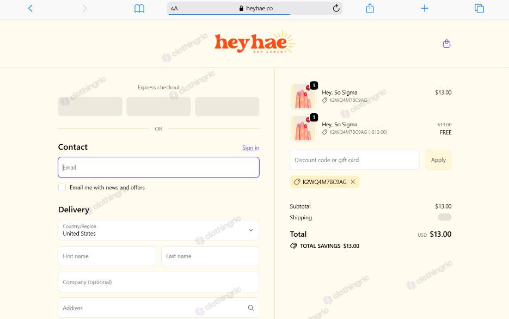Click the heyhae.co address bar
509x319 pixels.
pyautogui.click(x=255, y=8)
